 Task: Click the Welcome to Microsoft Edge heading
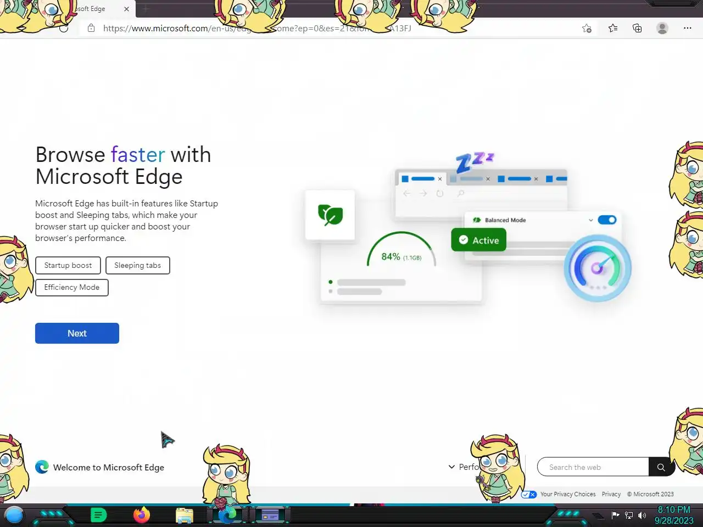pos(109,467)
